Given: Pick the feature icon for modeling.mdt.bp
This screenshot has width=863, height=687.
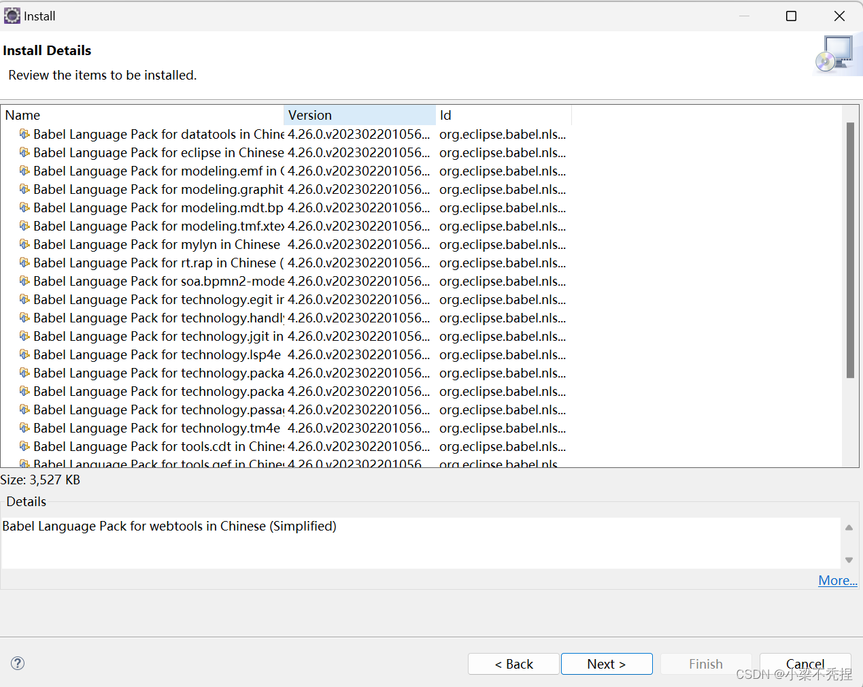Looking at the screenshot, I should 24,207.
